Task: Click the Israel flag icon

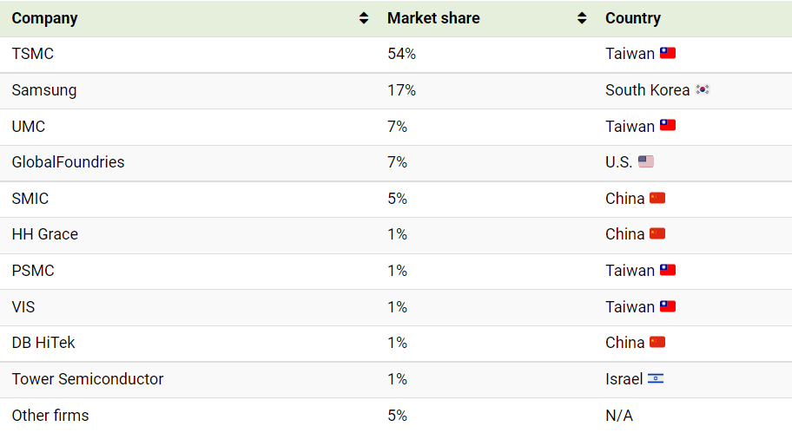Action: tap(656, 378)
